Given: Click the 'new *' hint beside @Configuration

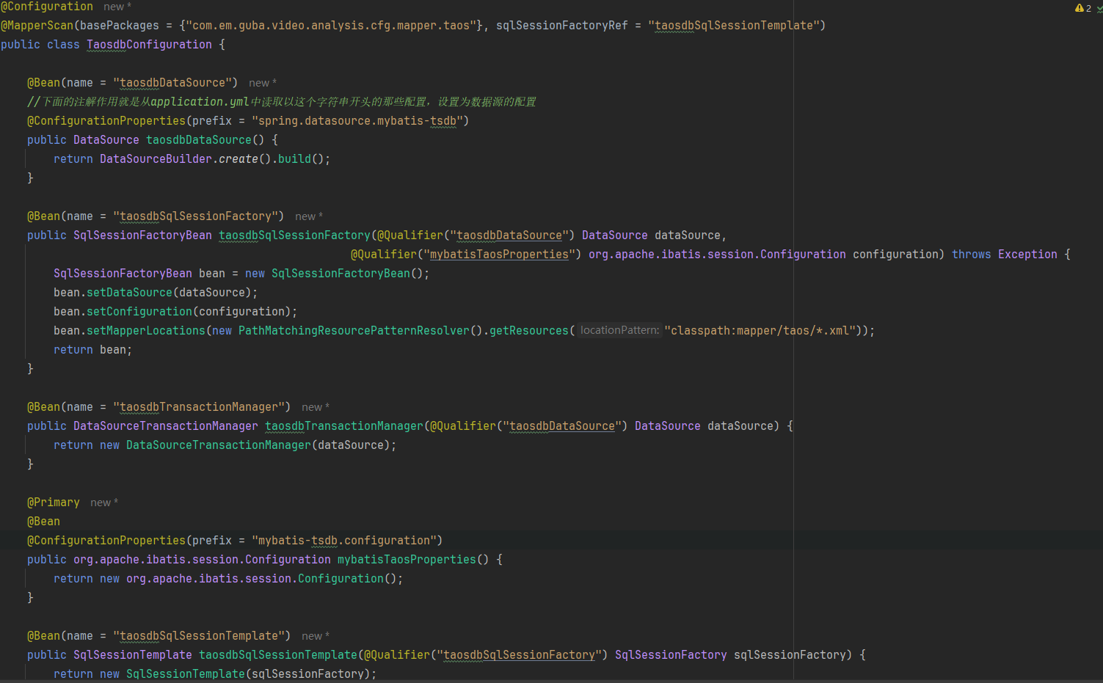Looking at the screenshot, I should (117, 7).
